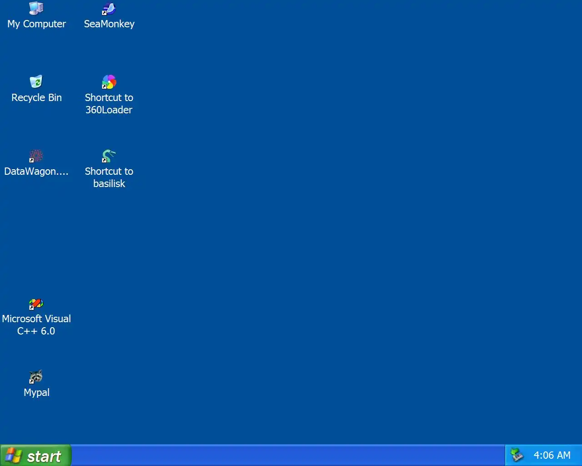
Task: Click the "Shortcut to basilisk" label
Action: tap(109, 177)
